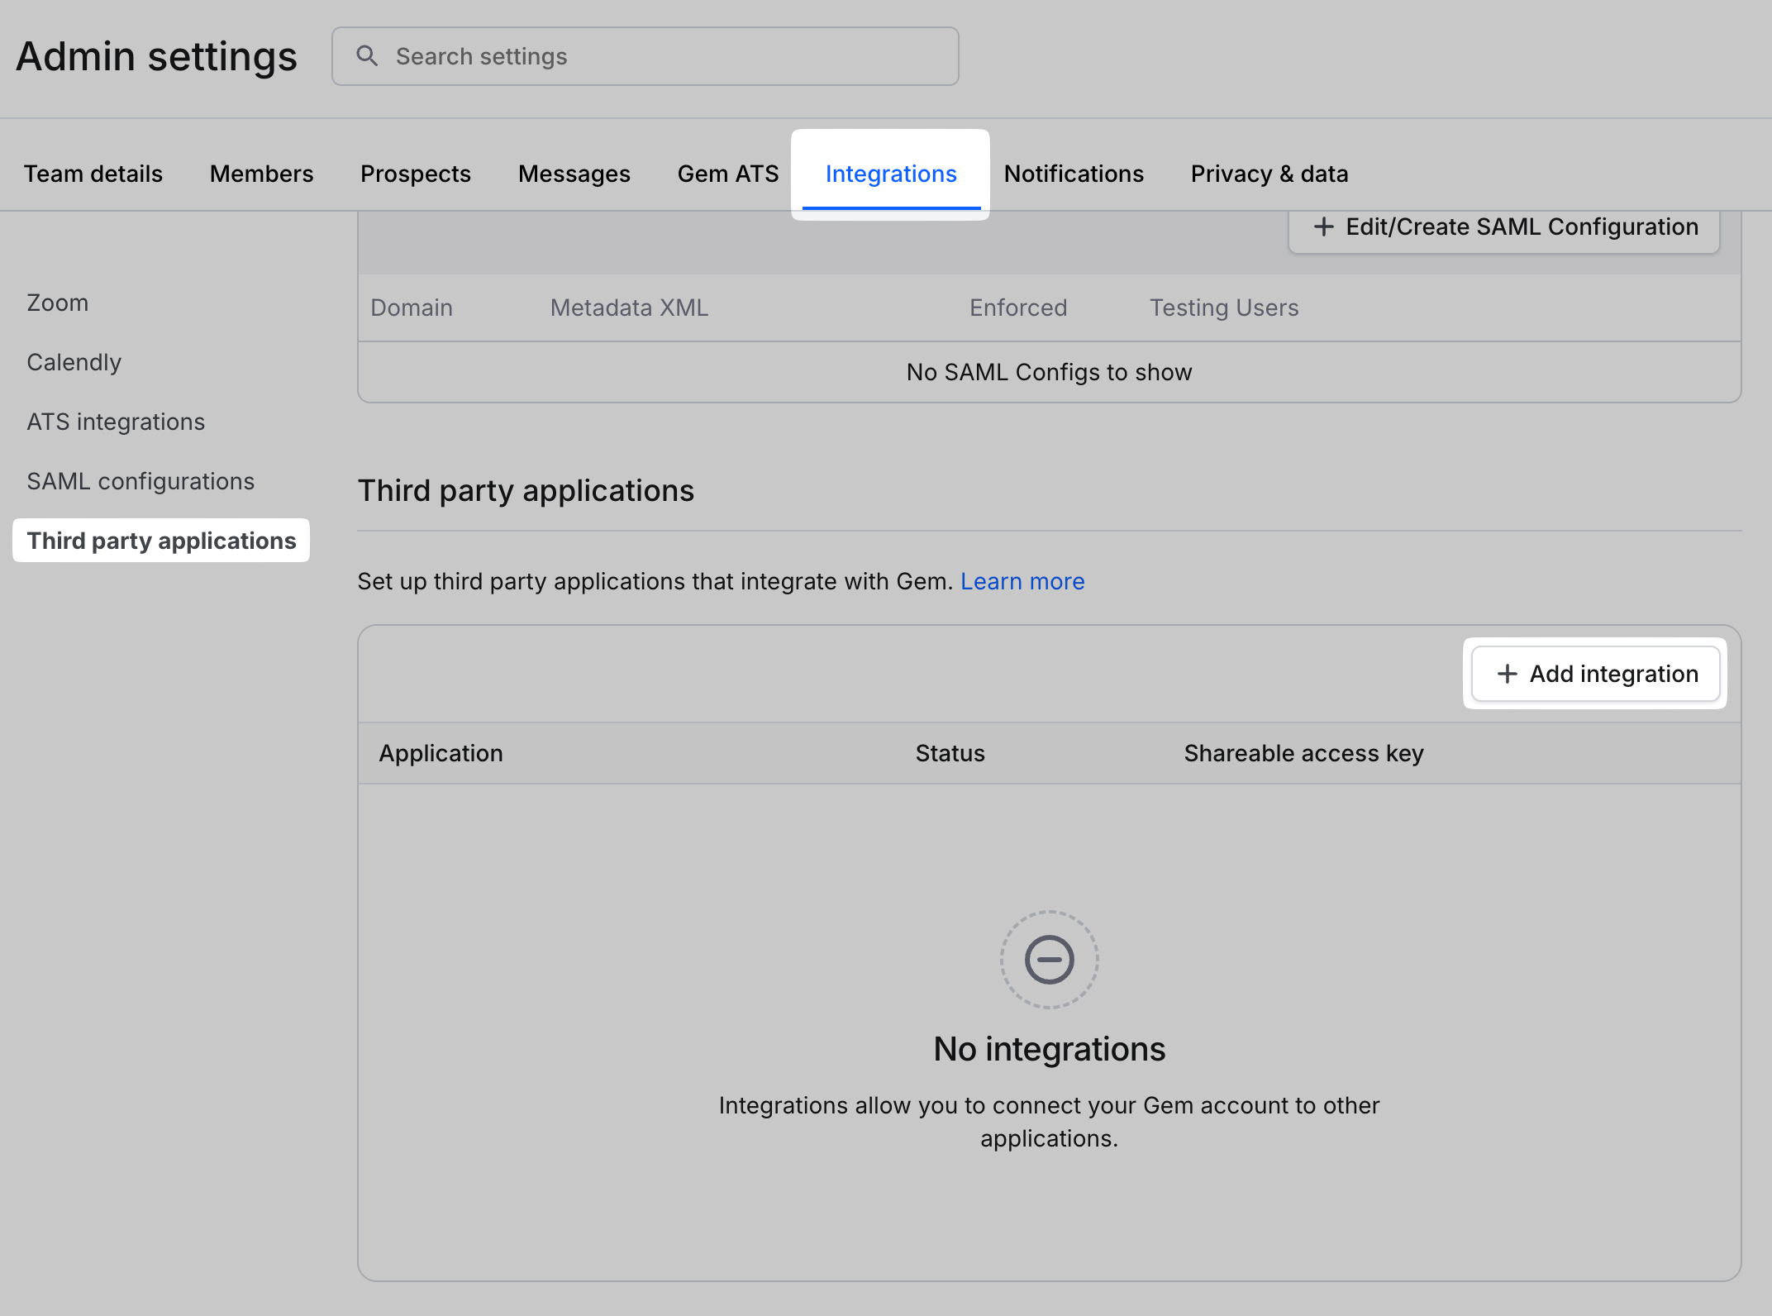Open ATS integrations sidebar section
The image size is (1772, 1316).
click(x=116, y=422)
